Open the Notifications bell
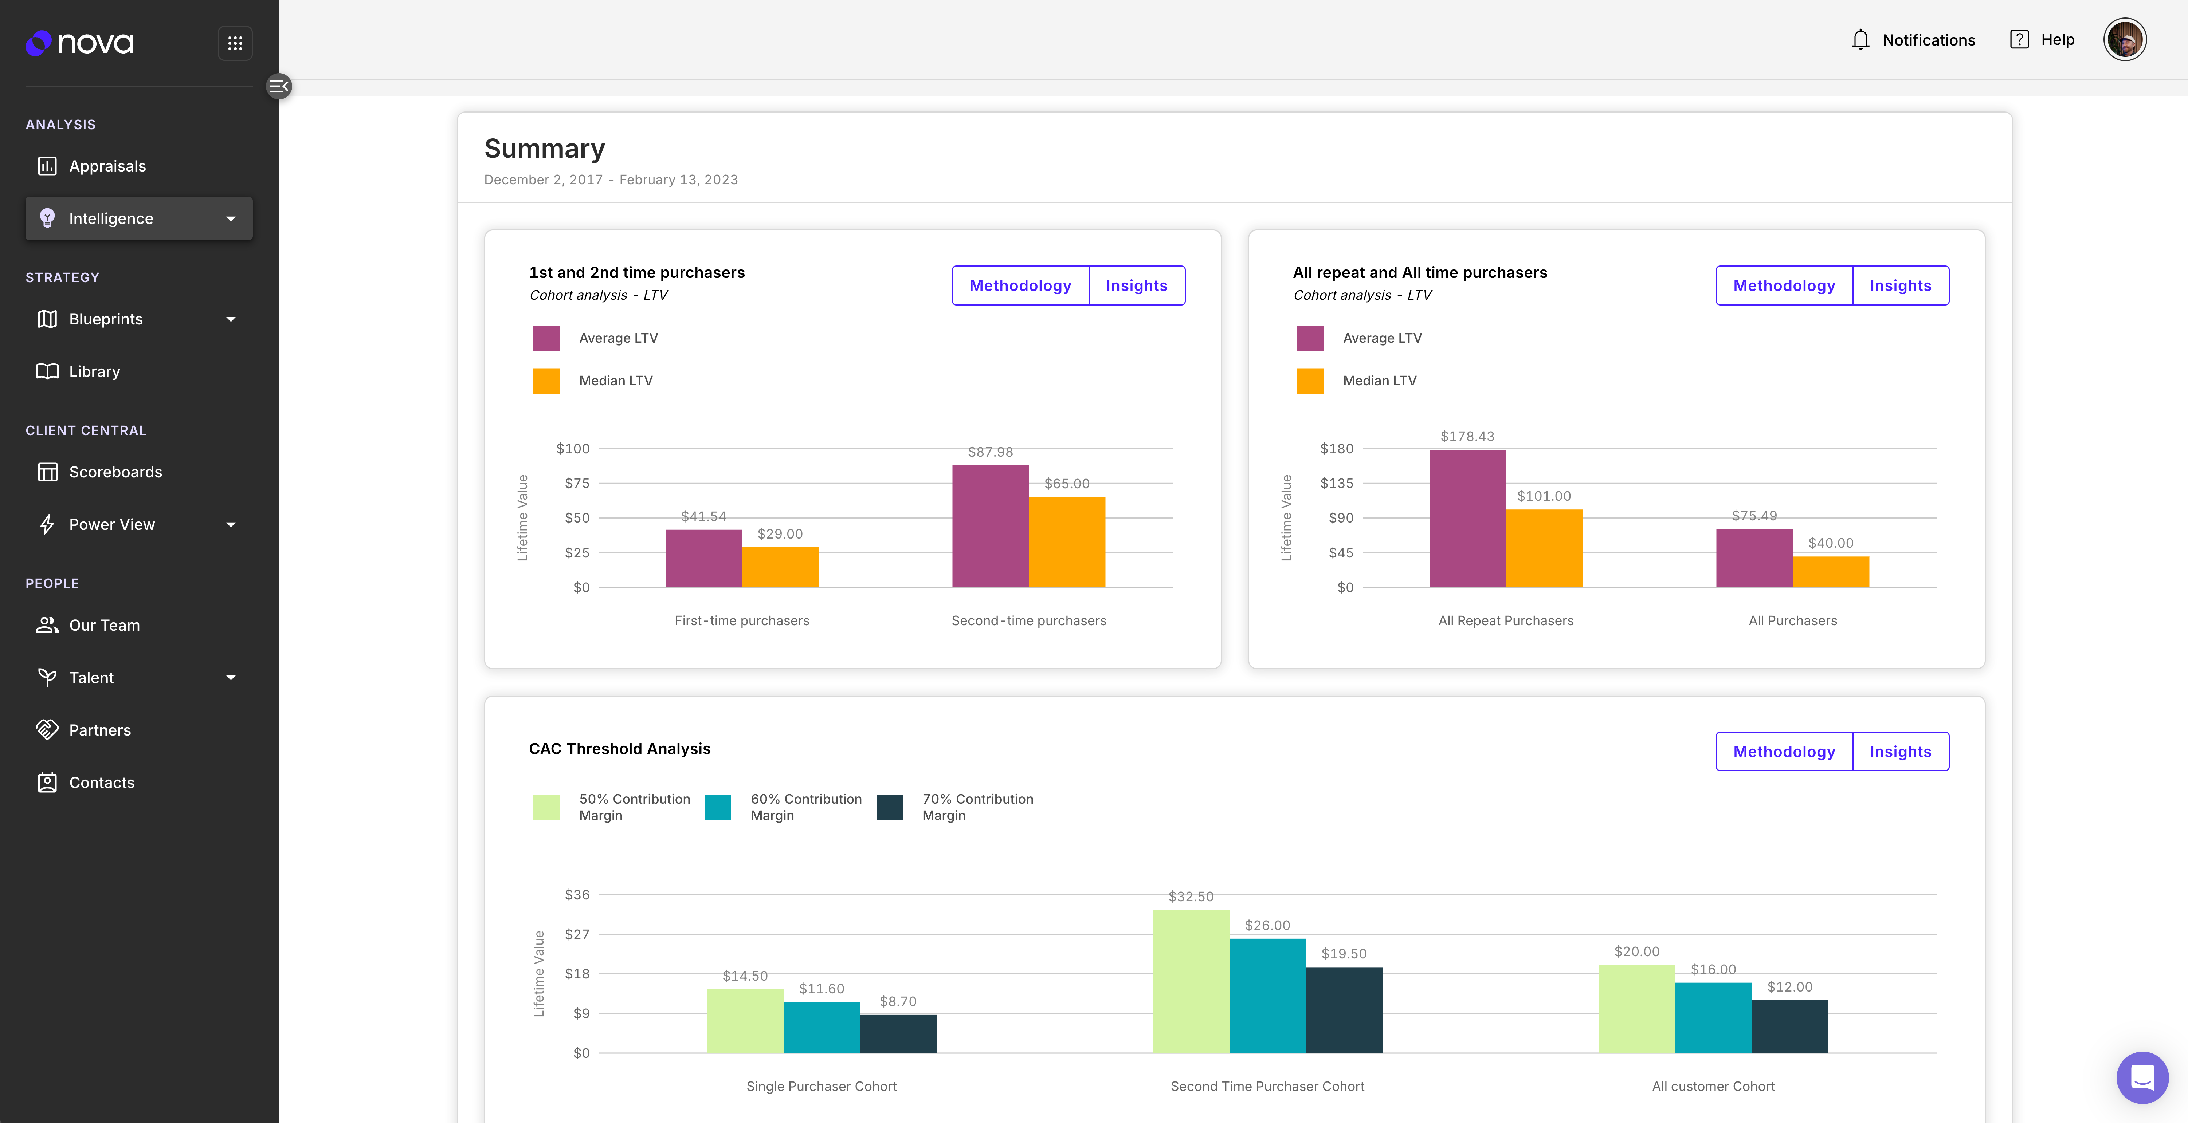This screenshot has height=1123, width=2188. coord(1861,40)
